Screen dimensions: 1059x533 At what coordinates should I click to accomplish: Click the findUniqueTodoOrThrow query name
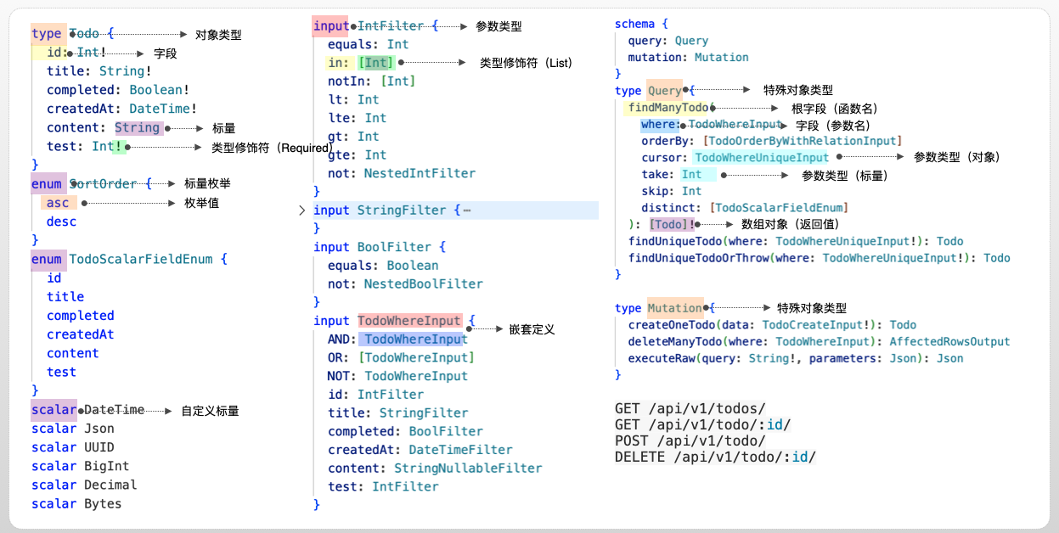point(698,258)
